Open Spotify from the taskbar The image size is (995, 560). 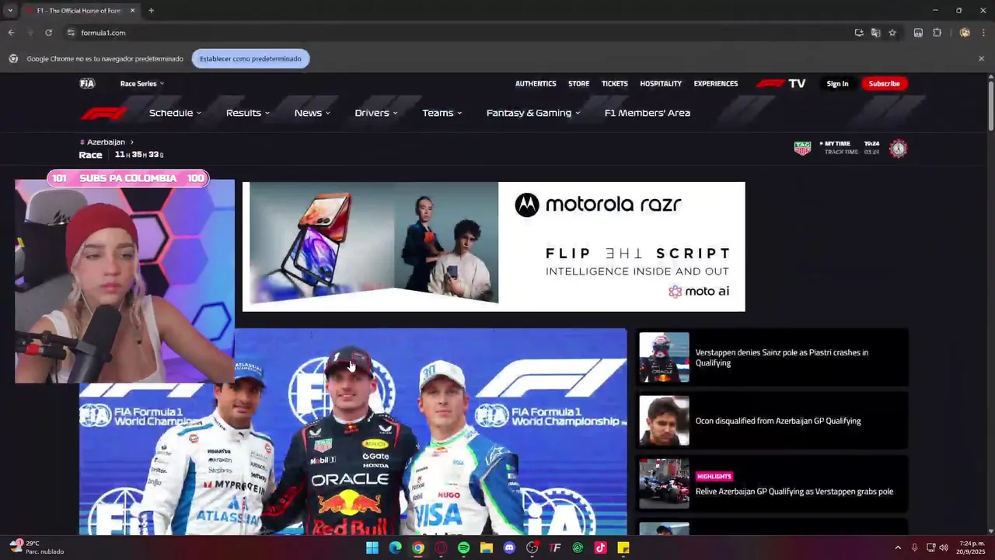click(464, 548)
